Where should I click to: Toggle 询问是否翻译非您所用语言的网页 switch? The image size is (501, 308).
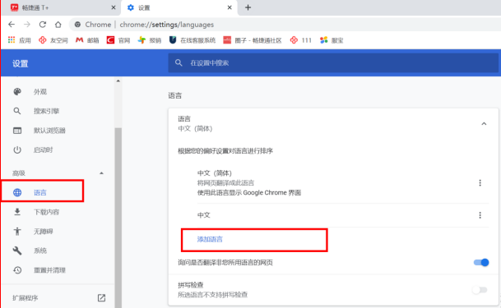click(481, 262)
